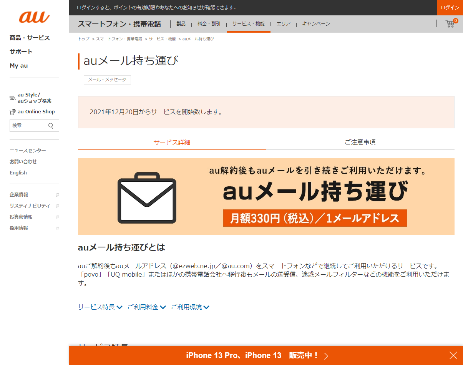Click the ログイン button

click(450, 8)
